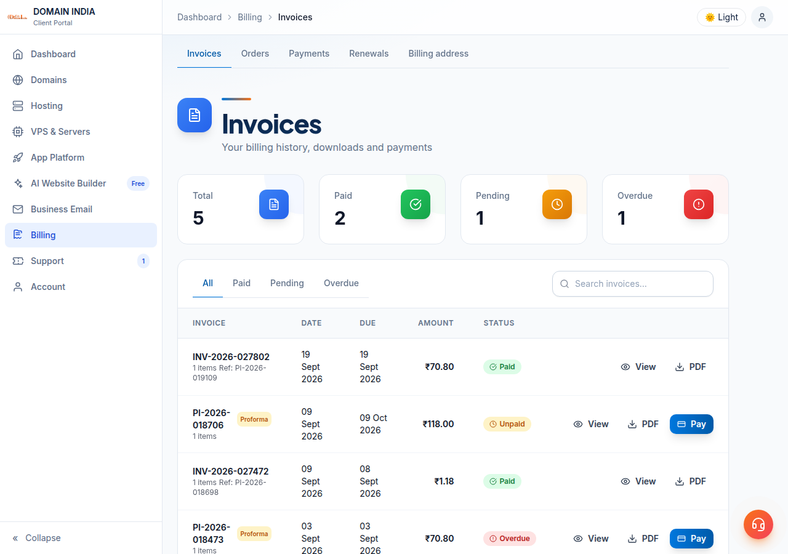Image resolution: width=788 pixels, height=554 pixels.
Task: Click the ₹118.00 amount
Action: [x=438, y=424]
